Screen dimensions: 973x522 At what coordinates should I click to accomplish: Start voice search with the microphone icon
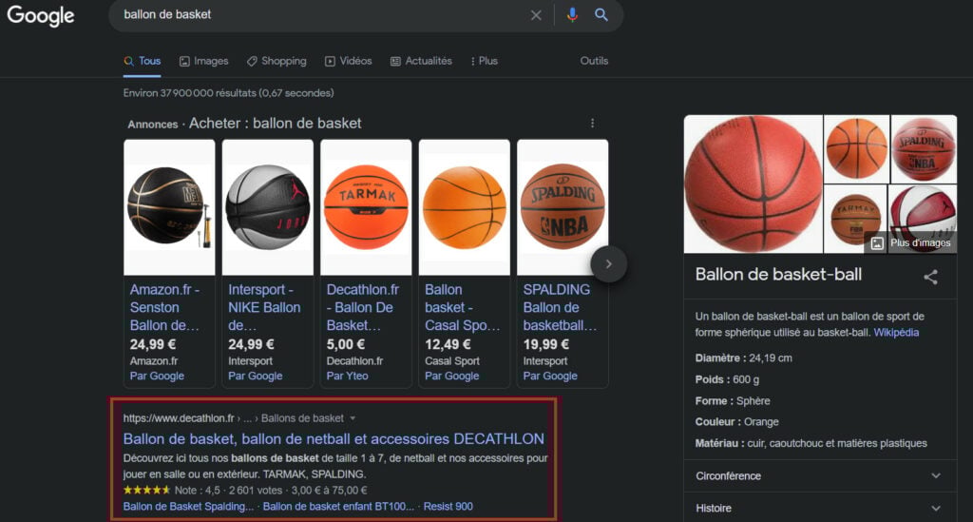[572, 14]
